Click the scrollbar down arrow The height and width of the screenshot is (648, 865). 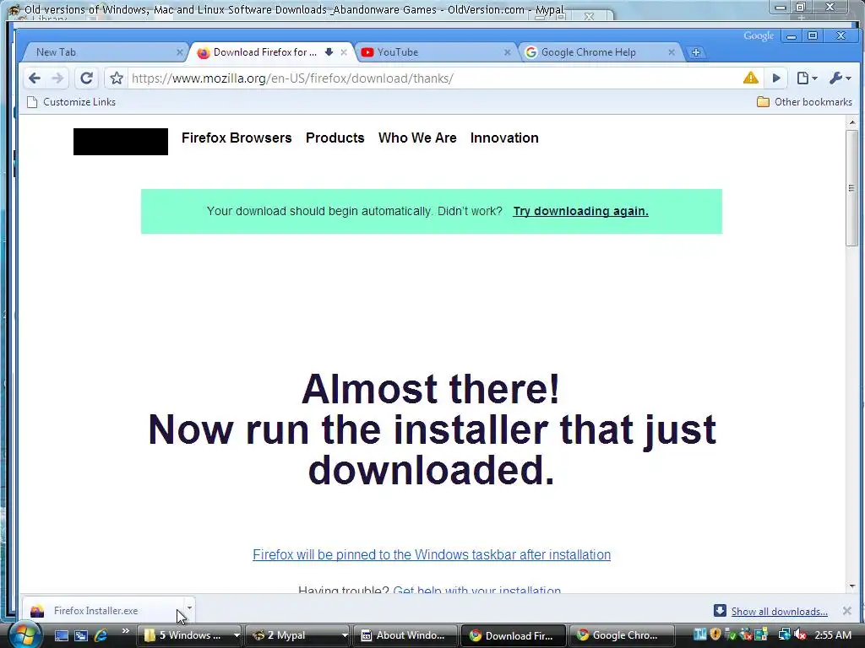click(x=851, y=586)
